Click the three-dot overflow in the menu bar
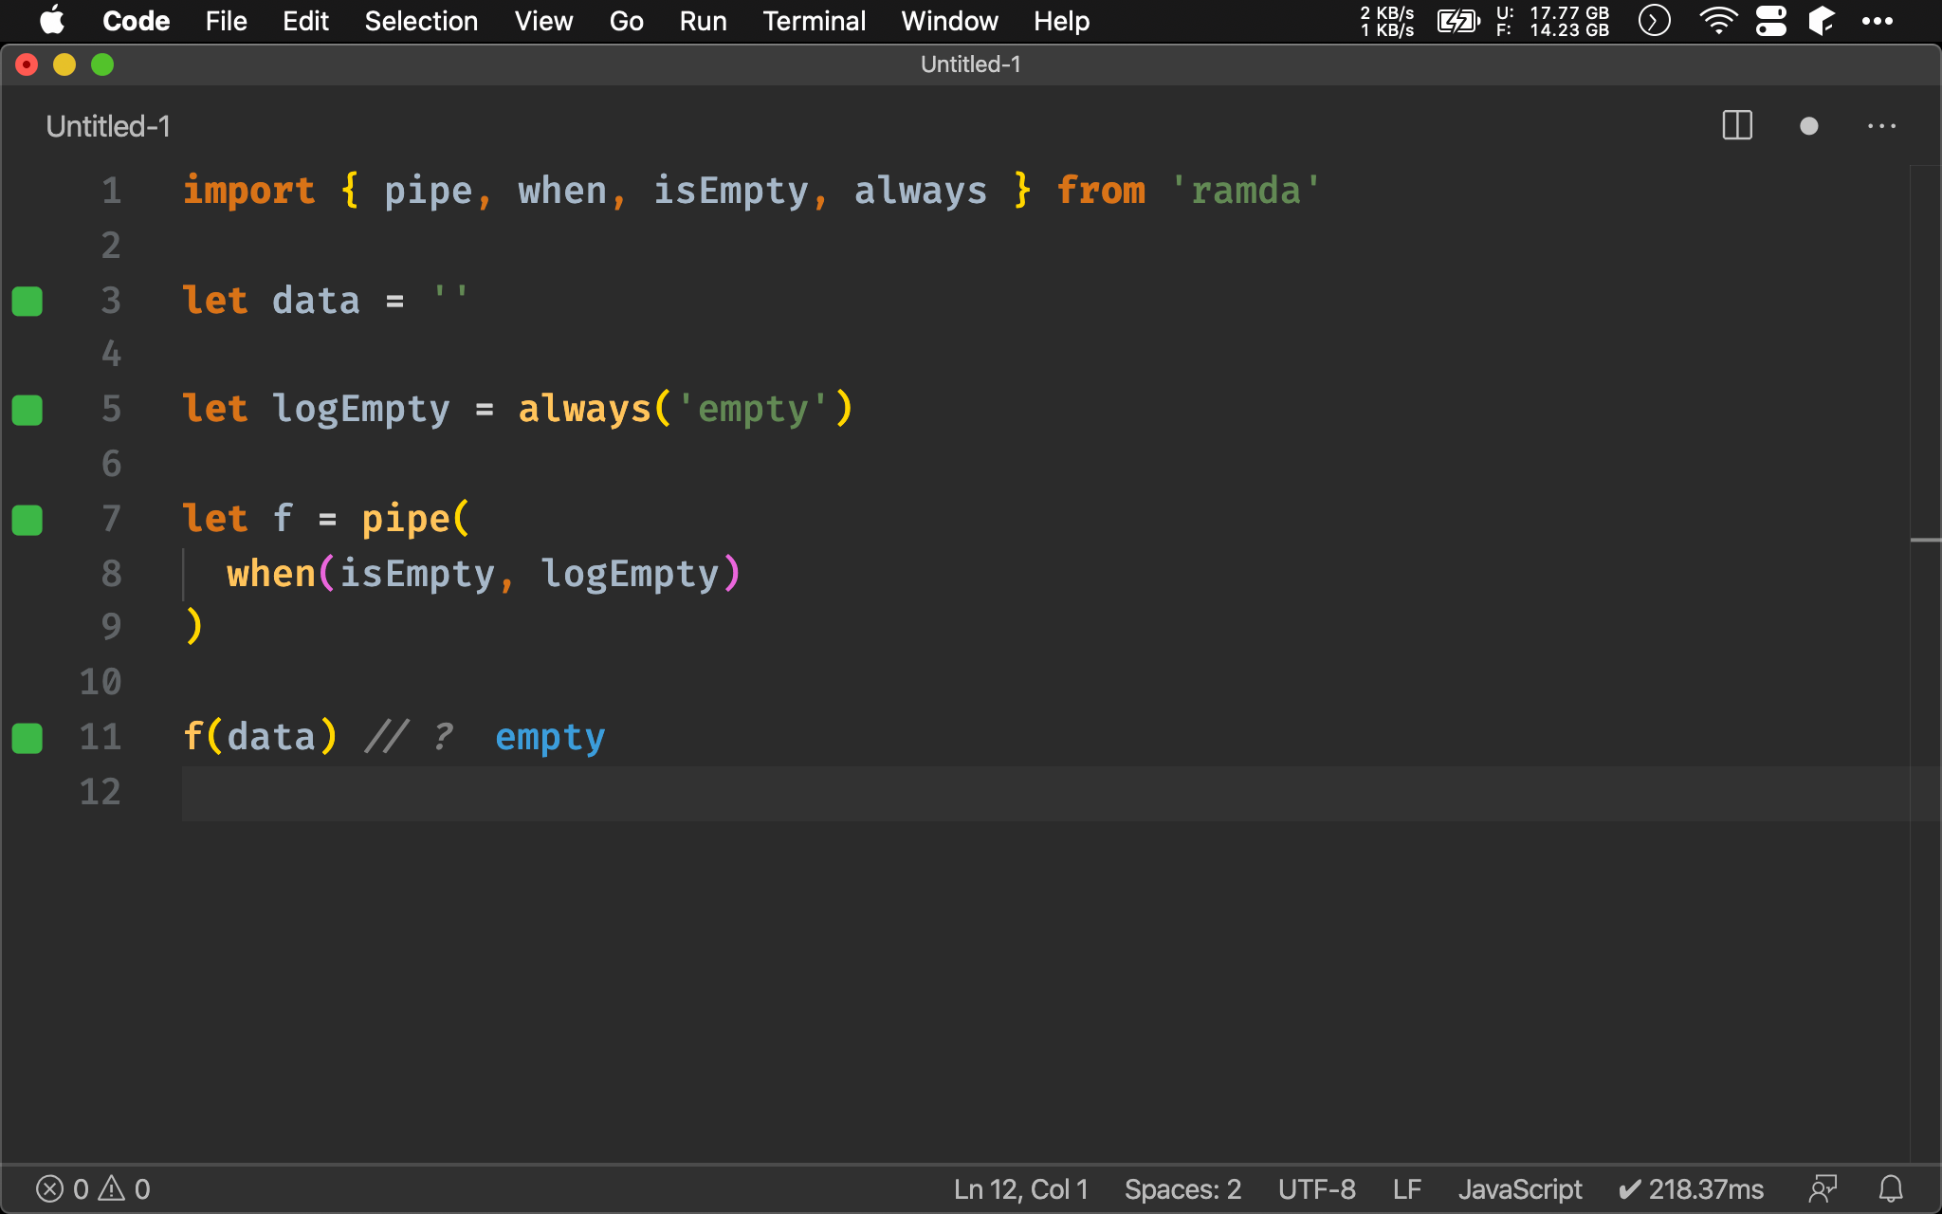The image size is (1942, 1214). point(1878,21)
